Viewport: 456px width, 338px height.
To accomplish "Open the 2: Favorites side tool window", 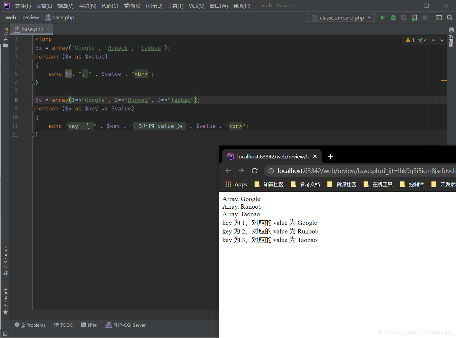I will point(5,299).
